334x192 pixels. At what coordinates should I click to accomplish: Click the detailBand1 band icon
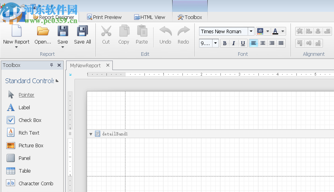[97, 134]
